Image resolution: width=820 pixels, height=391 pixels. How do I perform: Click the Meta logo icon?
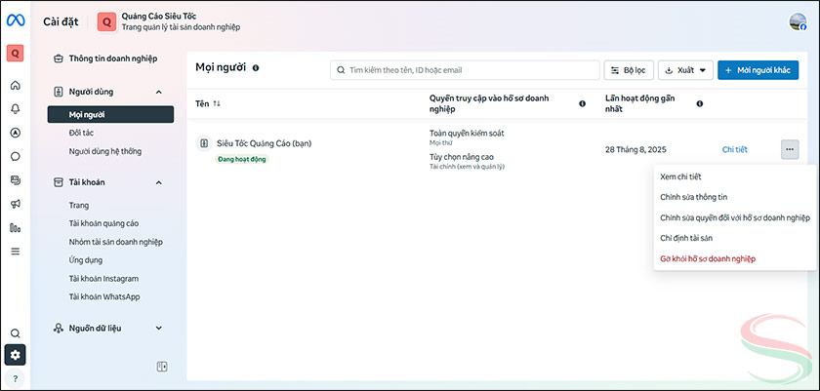[15, 21]
